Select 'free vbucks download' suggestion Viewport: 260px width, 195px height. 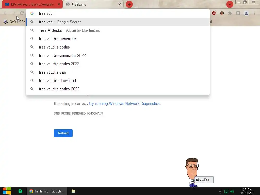118,80
